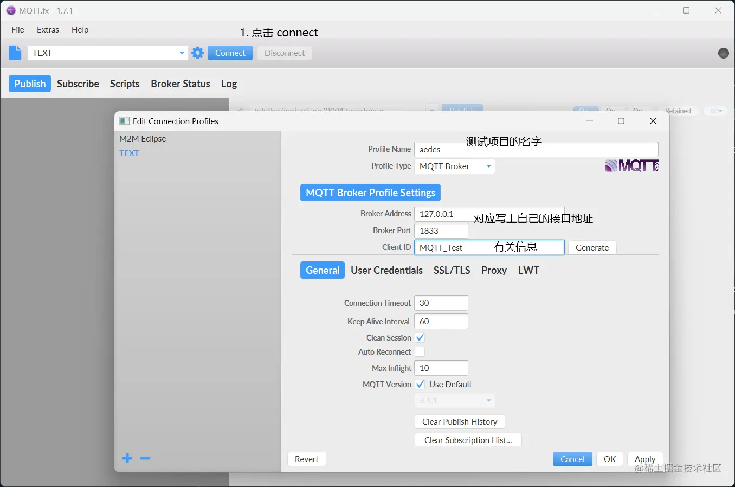Screen dimensions: 735x487
Task: Generate a new Client ID
Action: [592, 247]
